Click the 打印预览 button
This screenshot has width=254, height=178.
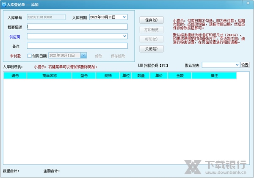152,30
